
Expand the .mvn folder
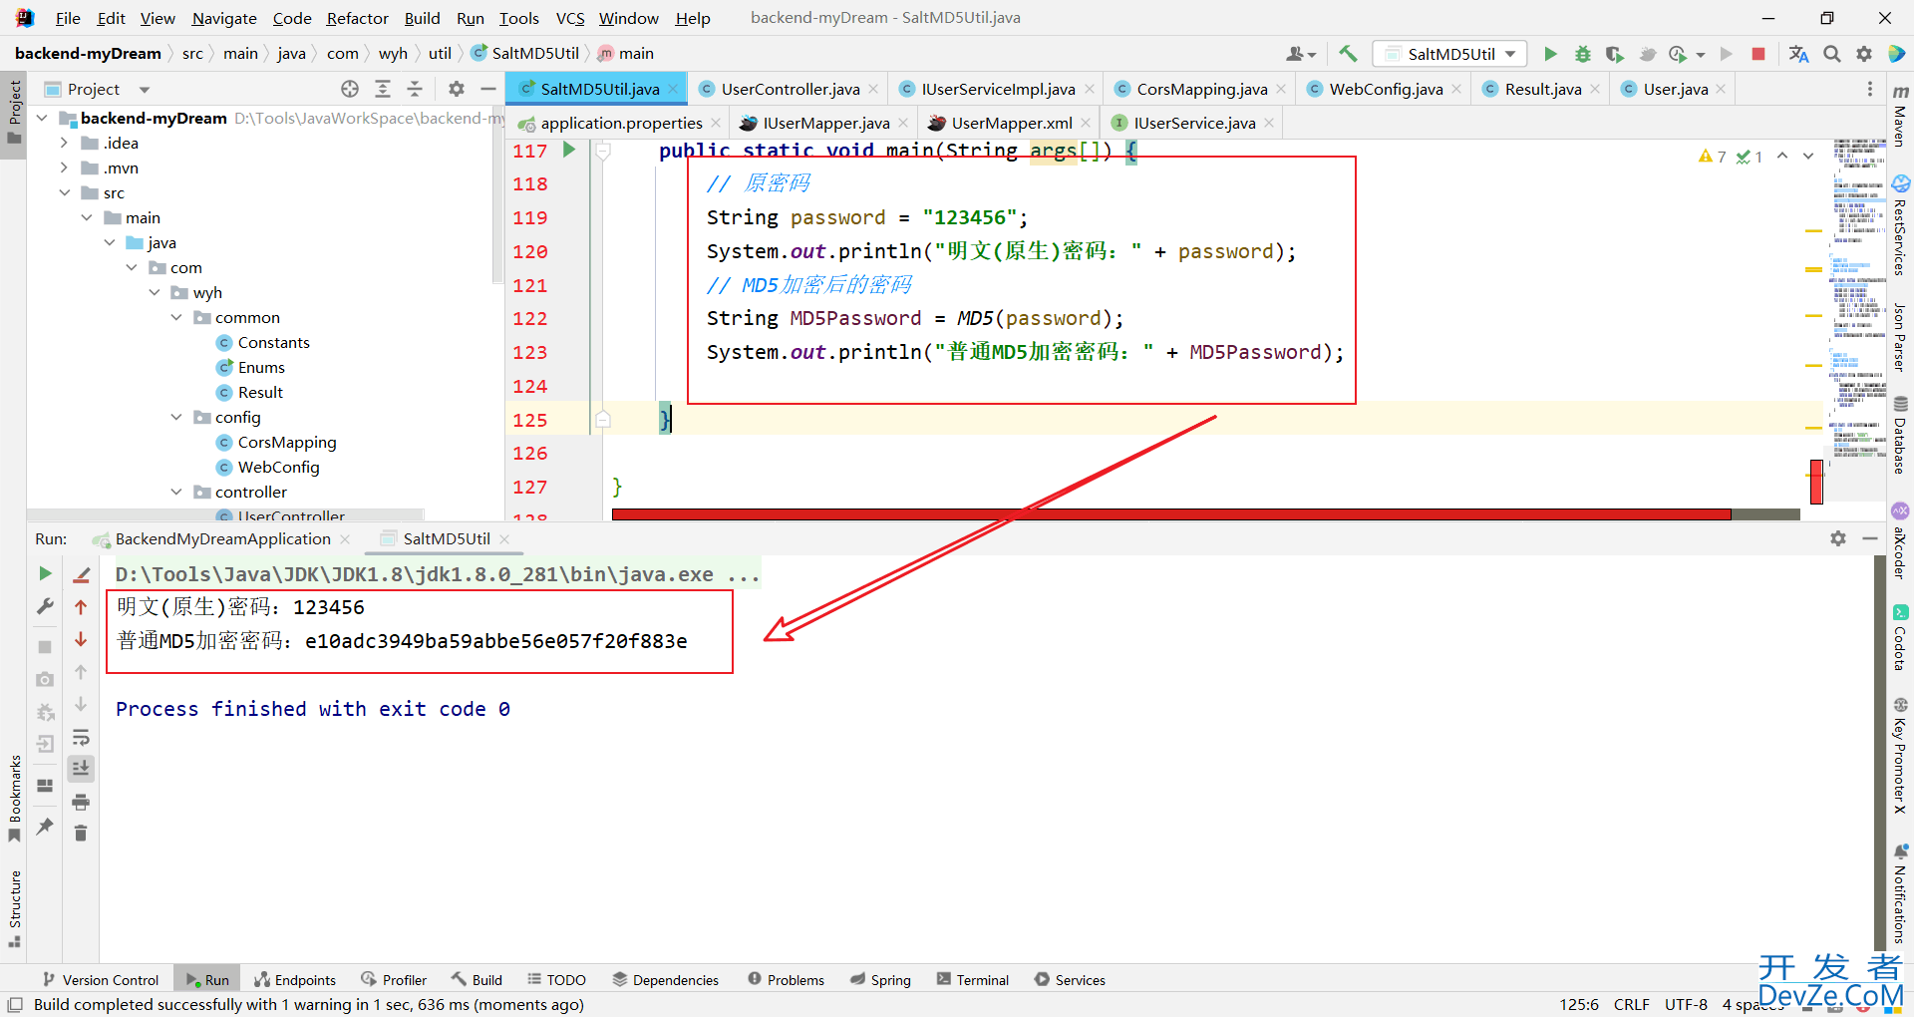[x=64, y=168]
